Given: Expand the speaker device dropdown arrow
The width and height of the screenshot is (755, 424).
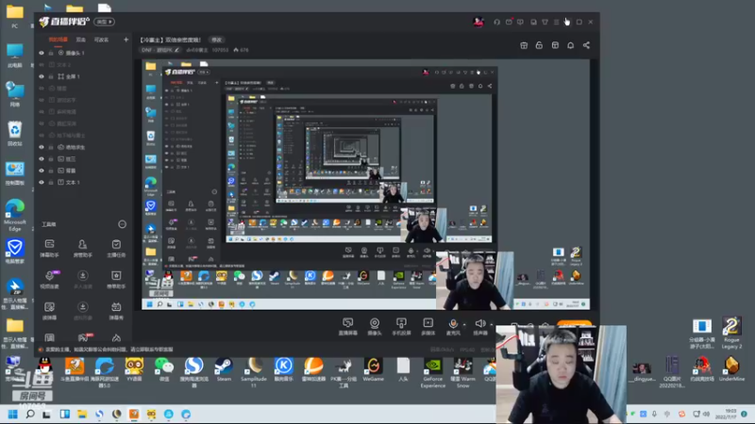Looking at the screenshot, I should click(x=491, y=324).
